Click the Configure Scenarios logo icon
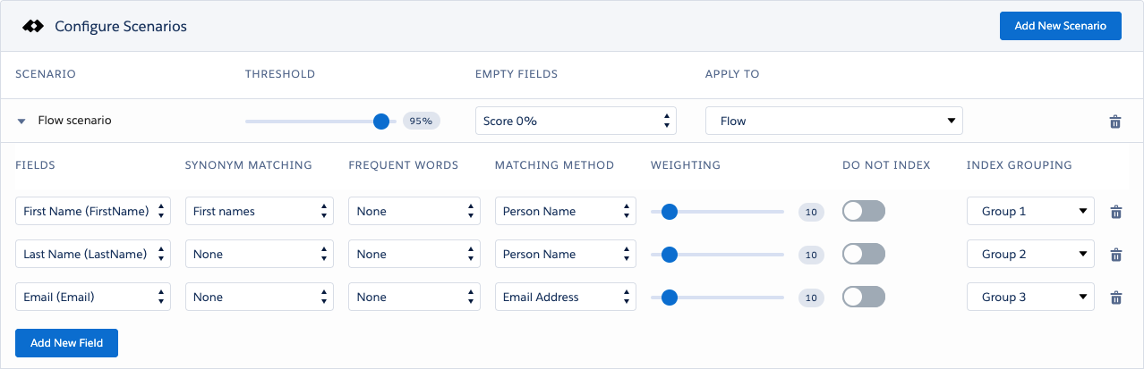 (33, 27)
